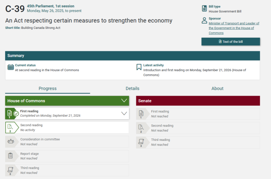Click the House of Commons Third reading scroll icon
The height and width of the screenshot is (179, 271).
[x=11, y=170]
